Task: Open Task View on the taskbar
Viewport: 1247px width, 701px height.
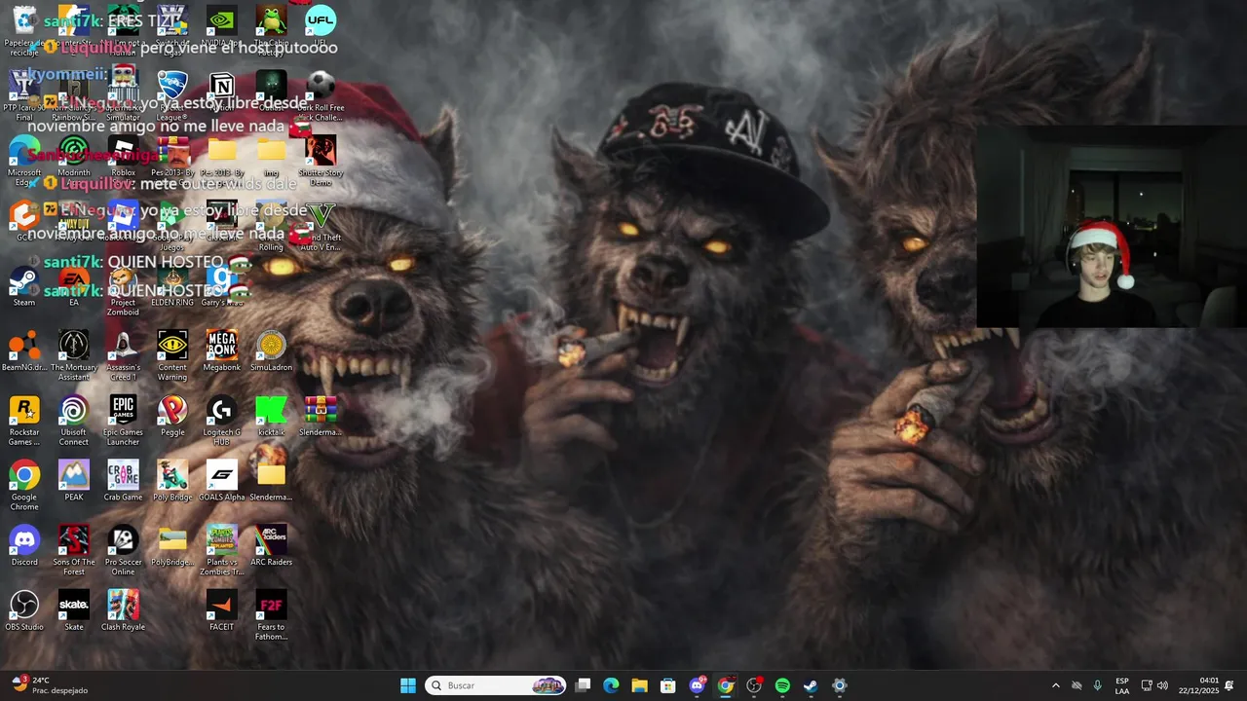Action: pyautogui.click(x=583, y=685)
